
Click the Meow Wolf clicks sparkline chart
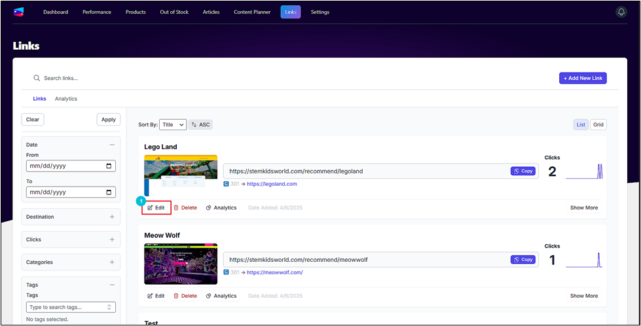pos(584,261)
